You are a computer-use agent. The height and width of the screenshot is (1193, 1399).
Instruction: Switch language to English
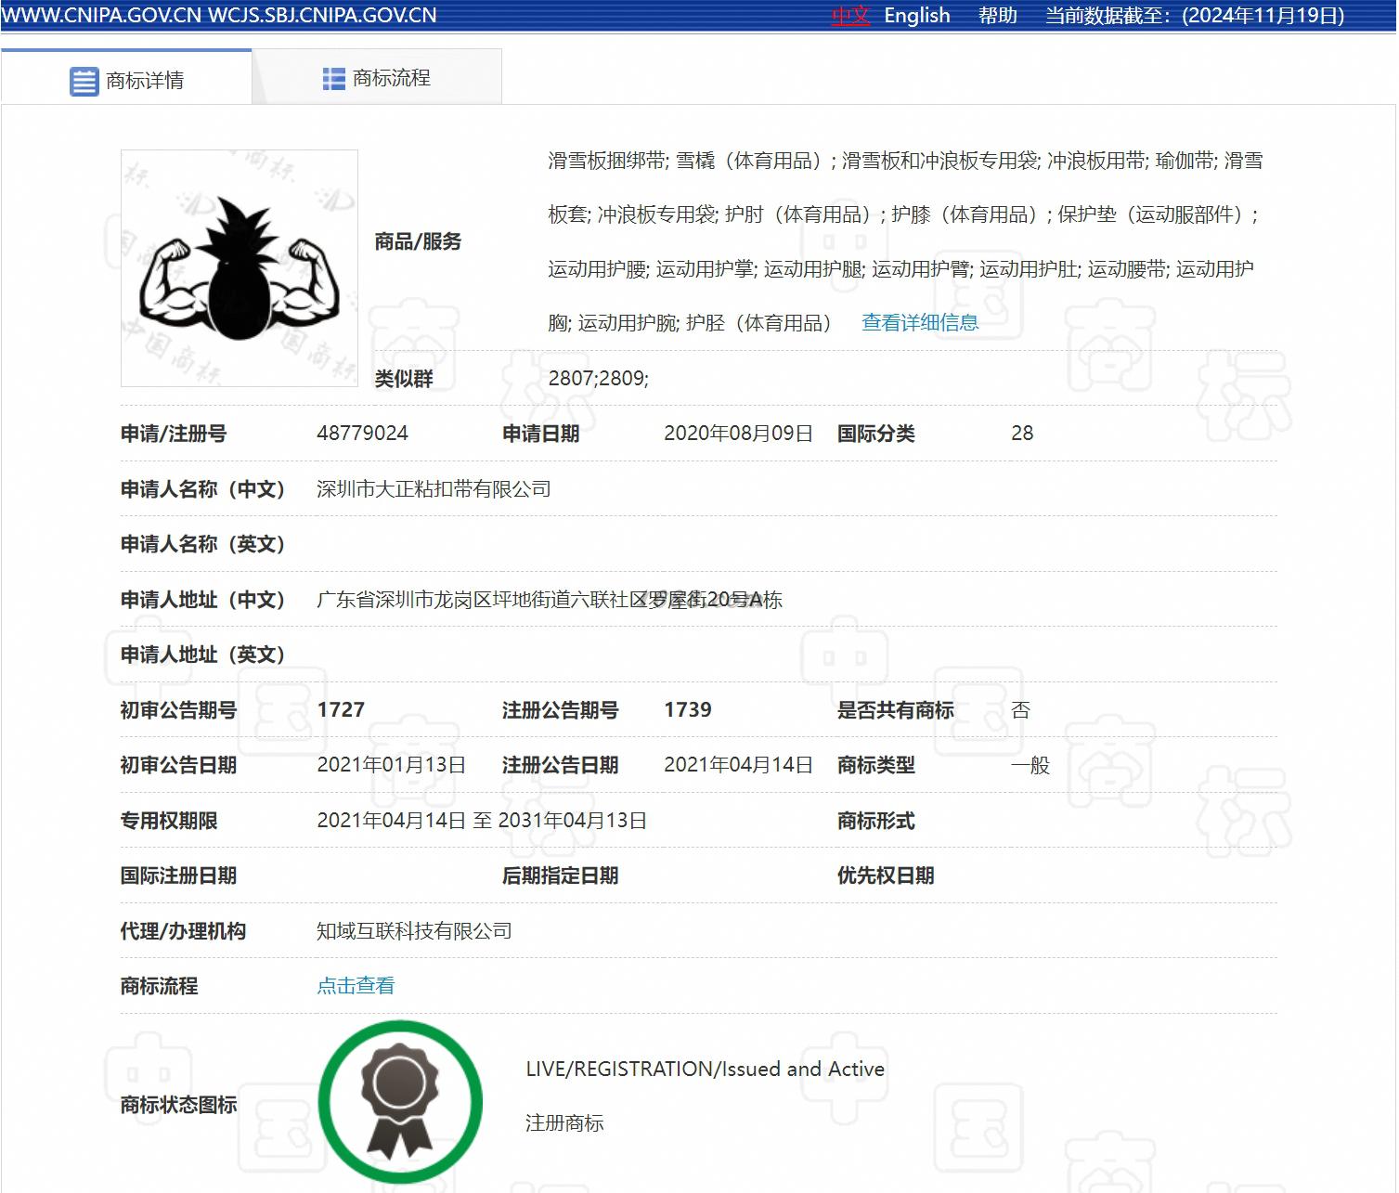917,16
